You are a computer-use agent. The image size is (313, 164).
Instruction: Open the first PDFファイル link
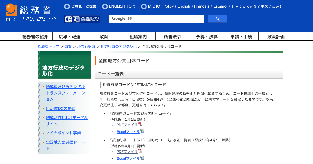(x=127, y=125)
